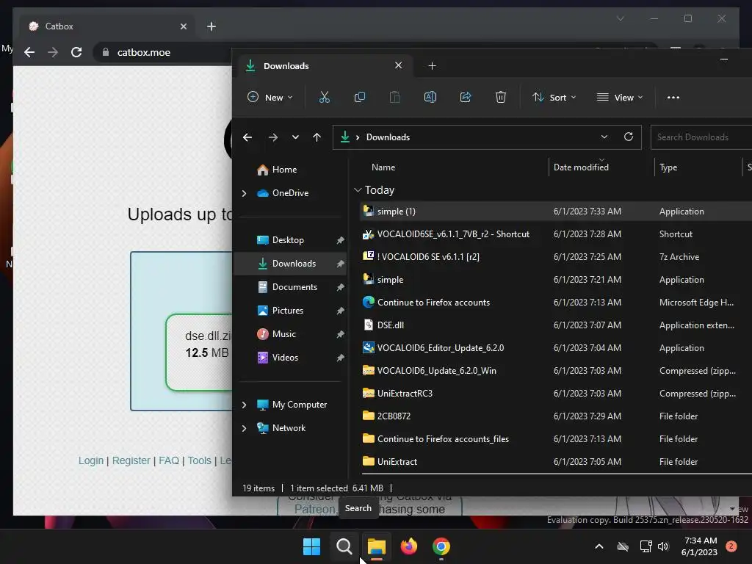Expand the Network tree node

coord(244,428)
